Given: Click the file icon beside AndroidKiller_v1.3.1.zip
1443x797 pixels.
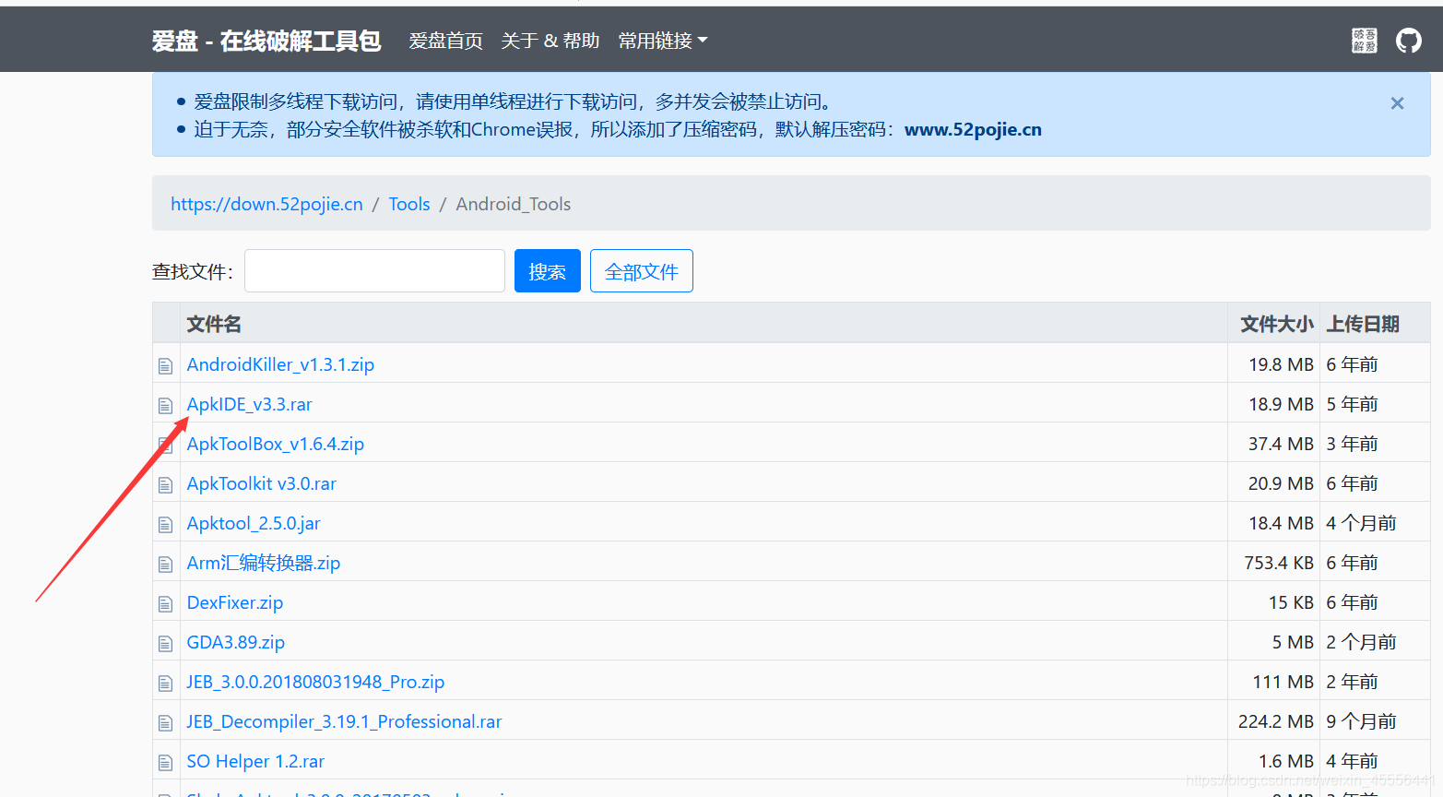Looking at the screenshot, I should (166, 364).
